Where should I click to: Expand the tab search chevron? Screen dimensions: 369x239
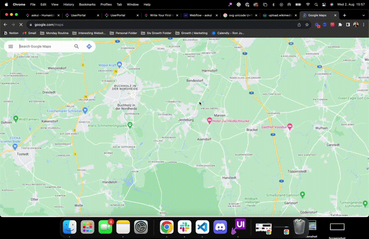(364, 15)
